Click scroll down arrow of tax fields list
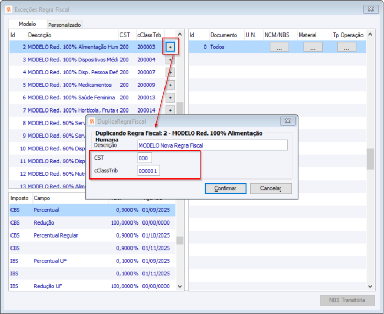This screenshot has width=384, height=314. [180, 286]
